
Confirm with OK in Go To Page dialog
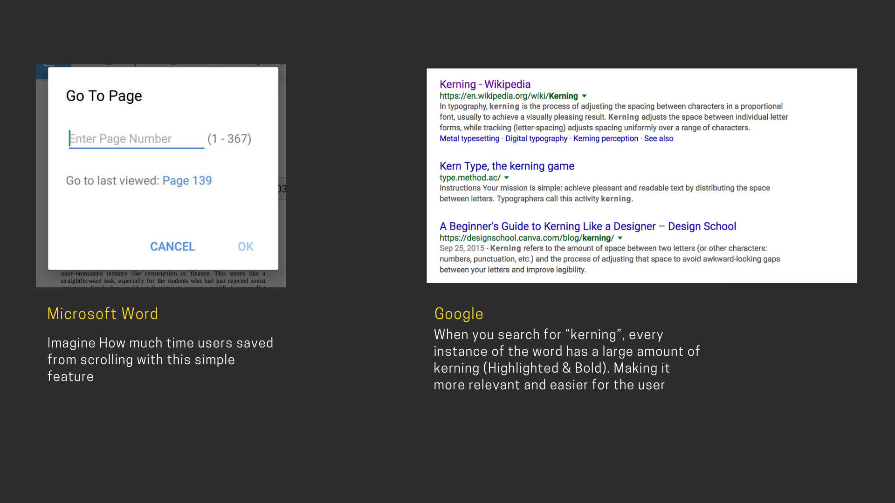pos(246,246)
